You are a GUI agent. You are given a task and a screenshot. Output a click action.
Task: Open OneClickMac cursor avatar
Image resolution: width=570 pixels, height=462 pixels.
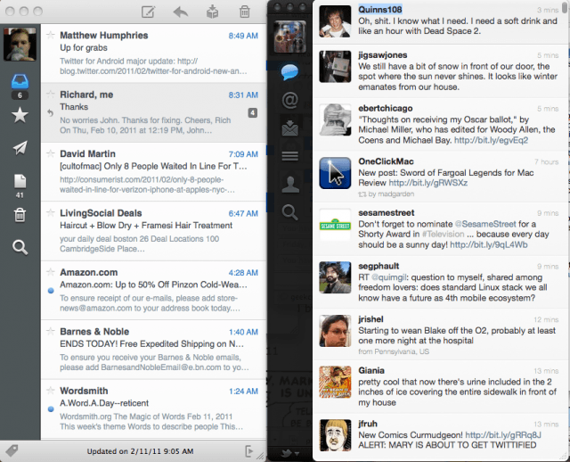(x=335, y=173)
